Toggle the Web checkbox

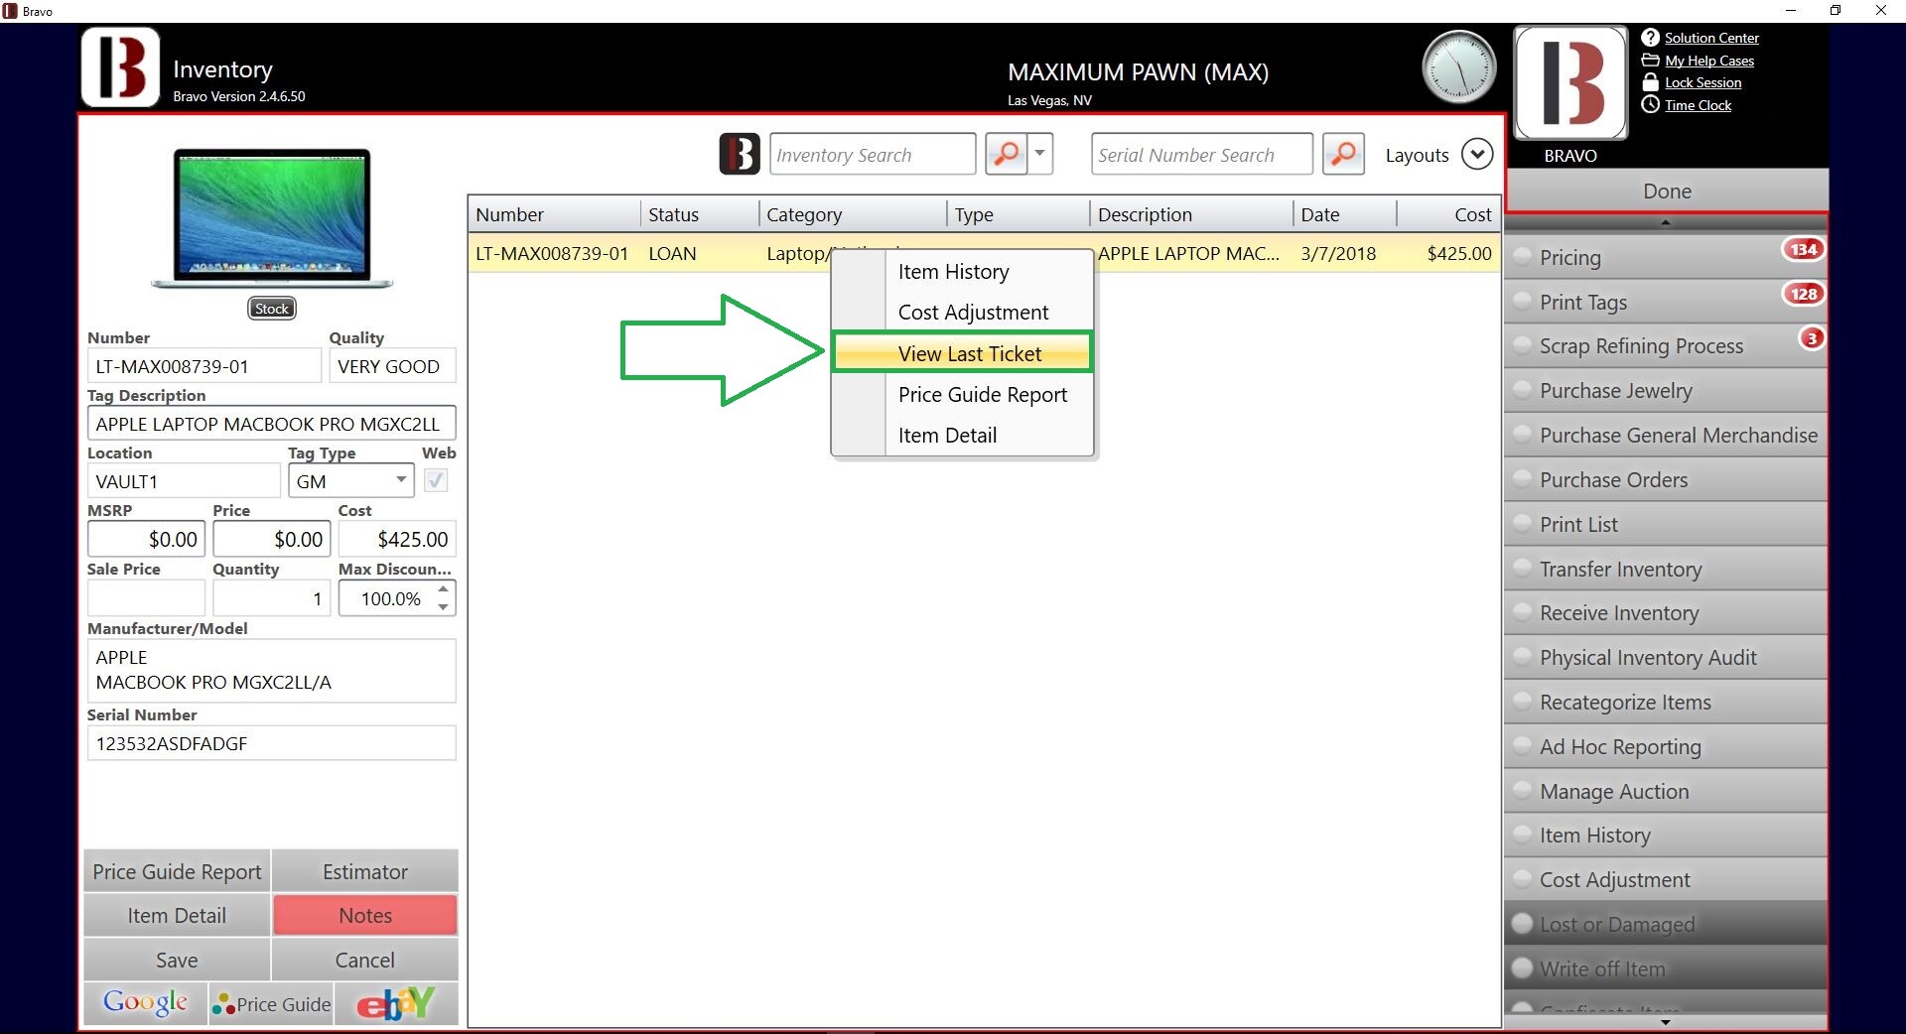[436, 481]
